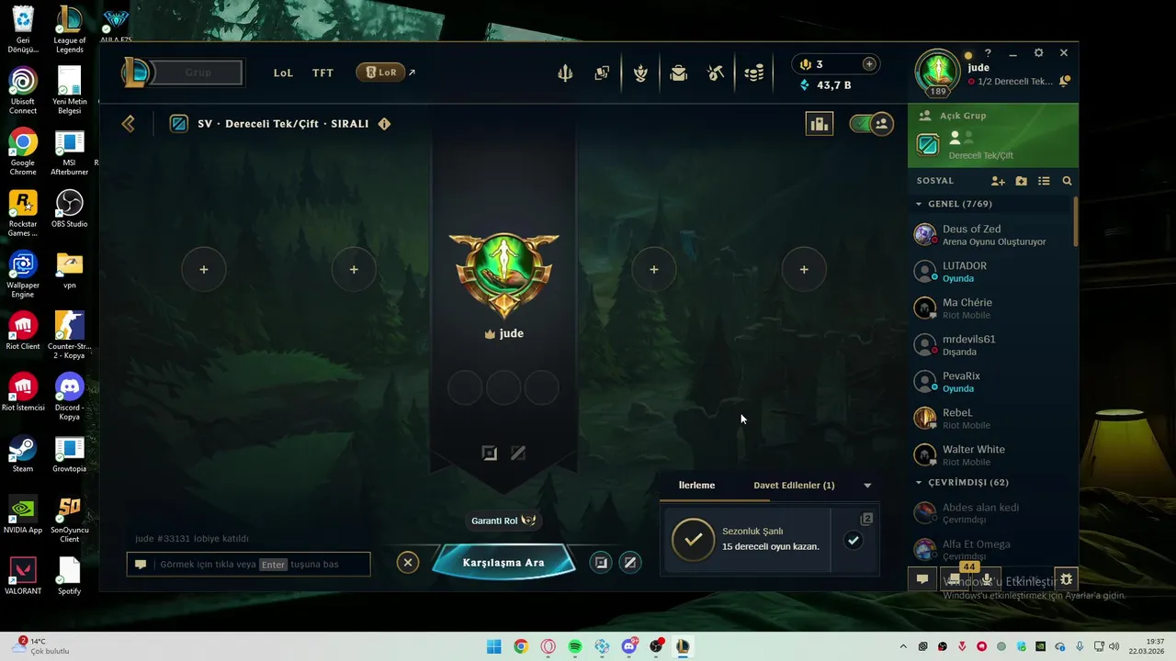1176x661 pixels.
Task: Click the League home logo button
Action: (136, 73)
